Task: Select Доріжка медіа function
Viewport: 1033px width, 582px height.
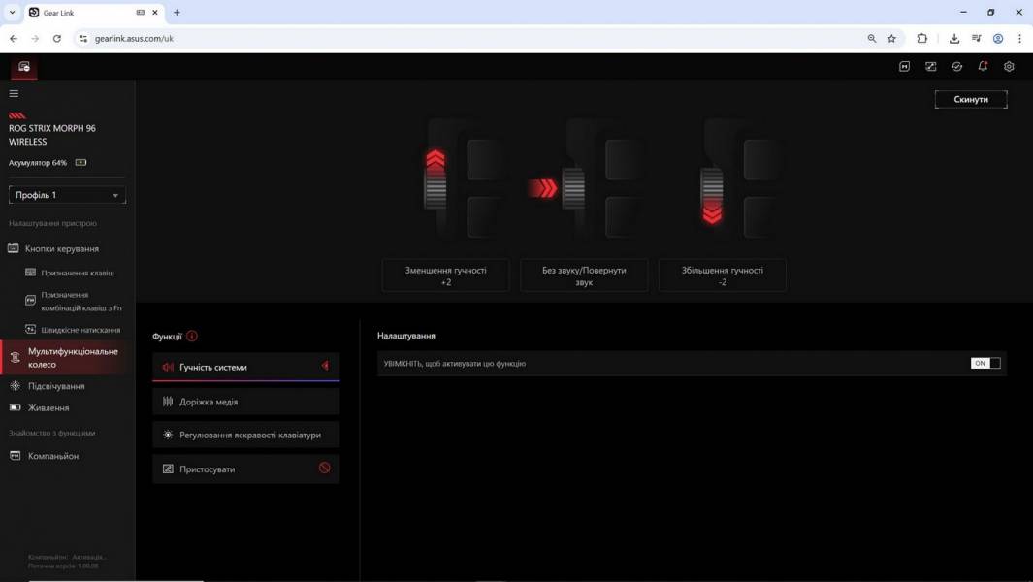Action: tap(245, 402)
